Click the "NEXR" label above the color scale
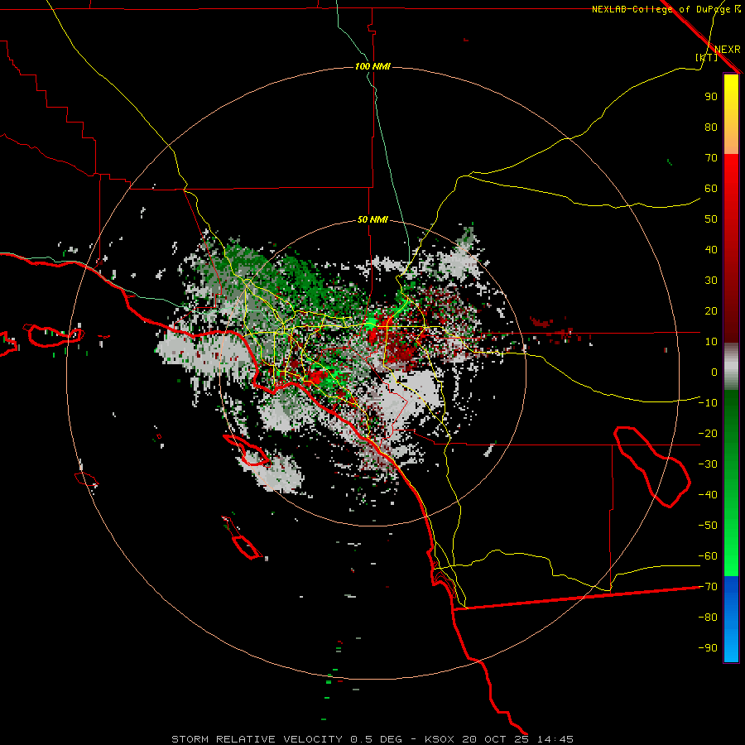Screen dimensions: 745x745 click(727, 50)
